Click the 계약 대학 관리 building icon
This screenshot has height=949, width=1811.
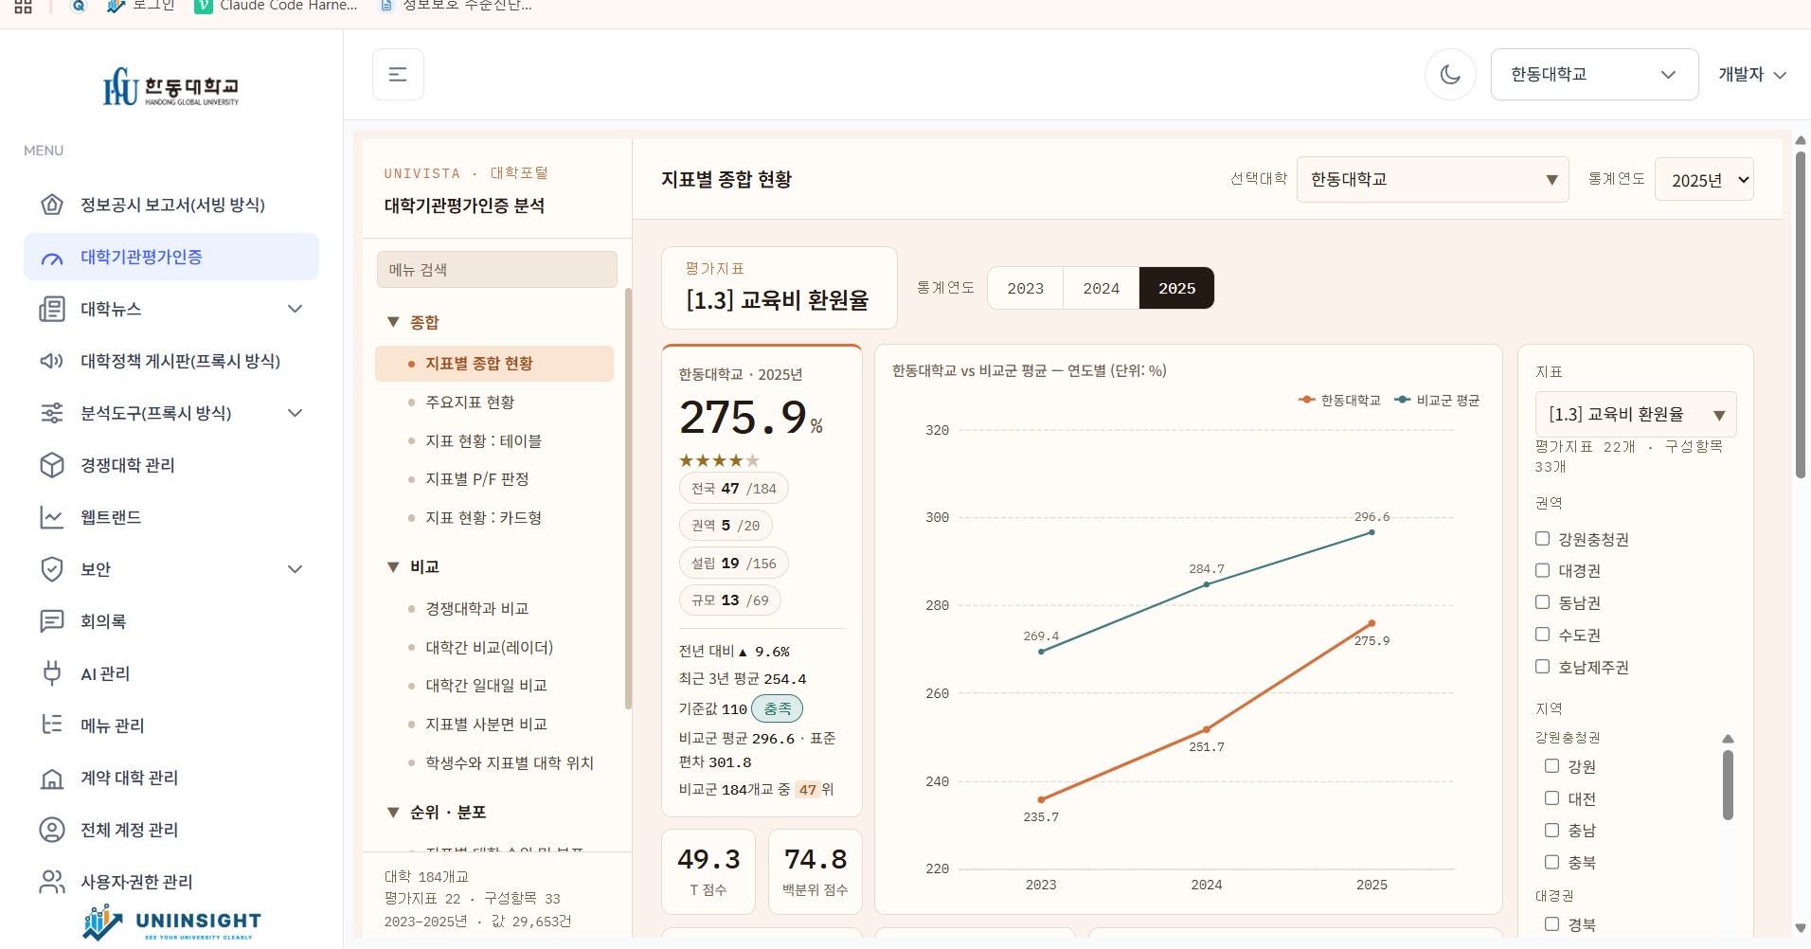[52, 778]
